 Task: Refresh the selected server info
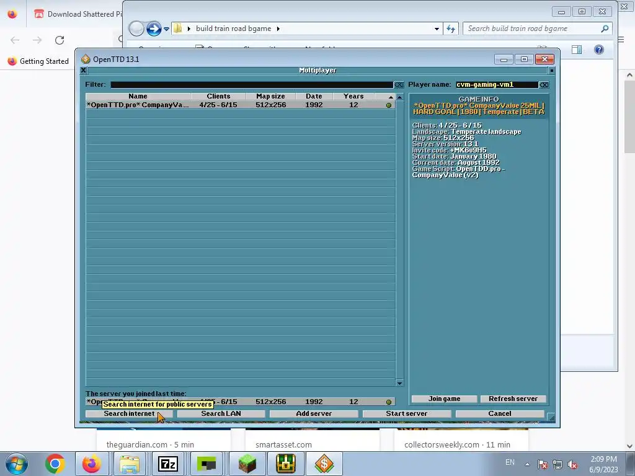coord(513,399)
